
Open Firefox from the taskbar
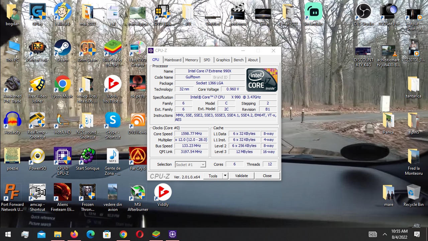coord(74,234)
